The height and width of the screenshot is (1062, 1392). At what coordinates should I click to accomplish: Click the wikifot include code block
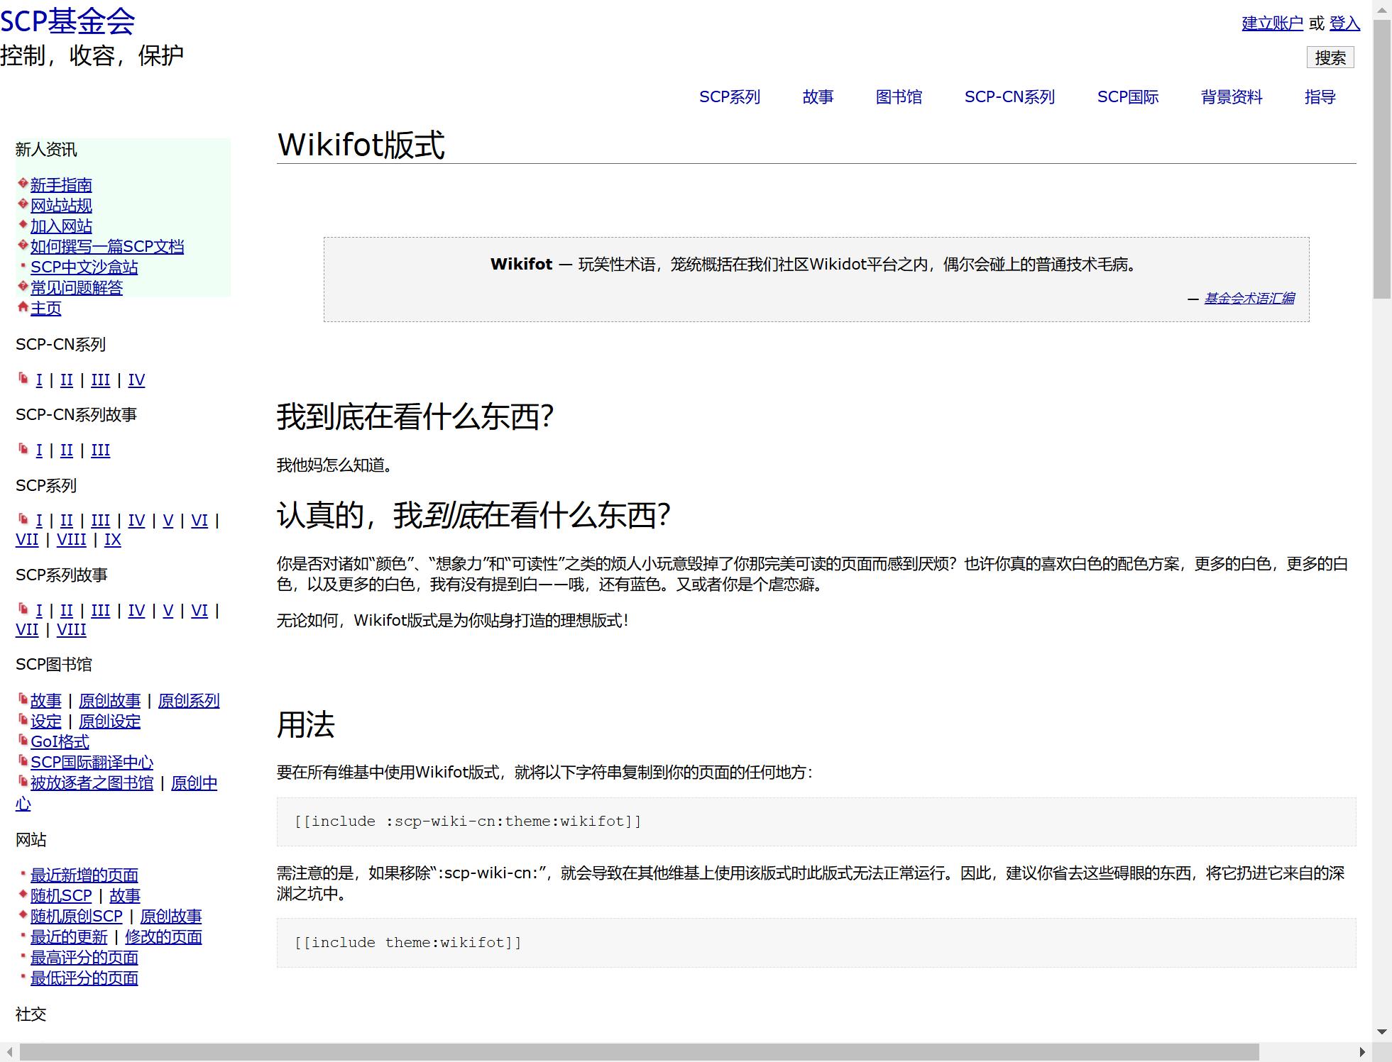[x=468, y=822]
